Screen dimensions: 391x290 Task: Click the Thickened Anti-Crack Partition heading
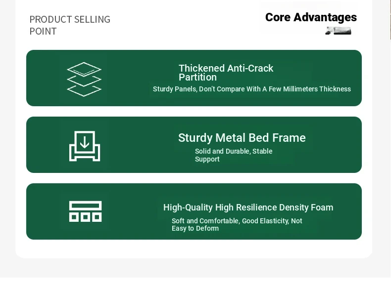tap(226, 73)
